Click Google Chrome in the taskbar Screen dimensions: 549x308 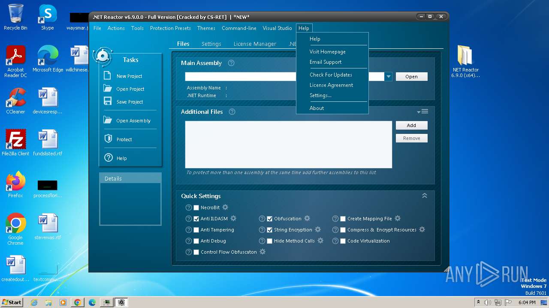[x=77, y=302]
